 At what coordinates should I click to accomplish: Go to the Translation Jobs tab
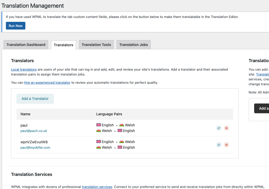133,45
